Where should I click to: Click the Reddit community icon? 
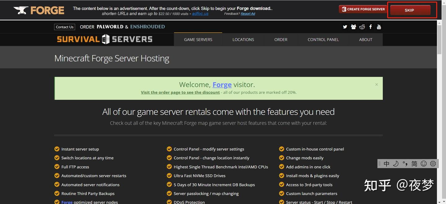point(362,27)
